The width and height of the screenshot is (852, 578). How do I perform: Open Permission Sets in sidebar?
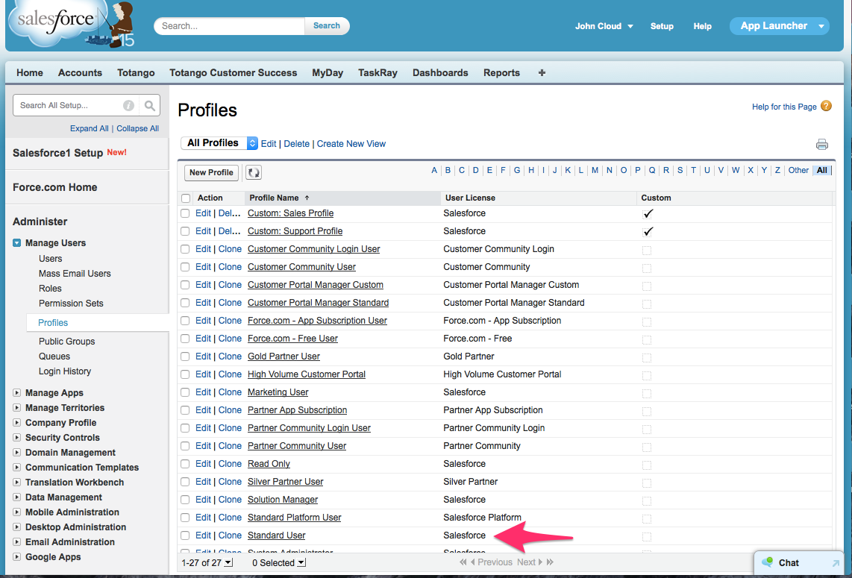pyautogui.click(x=71, y=303)
